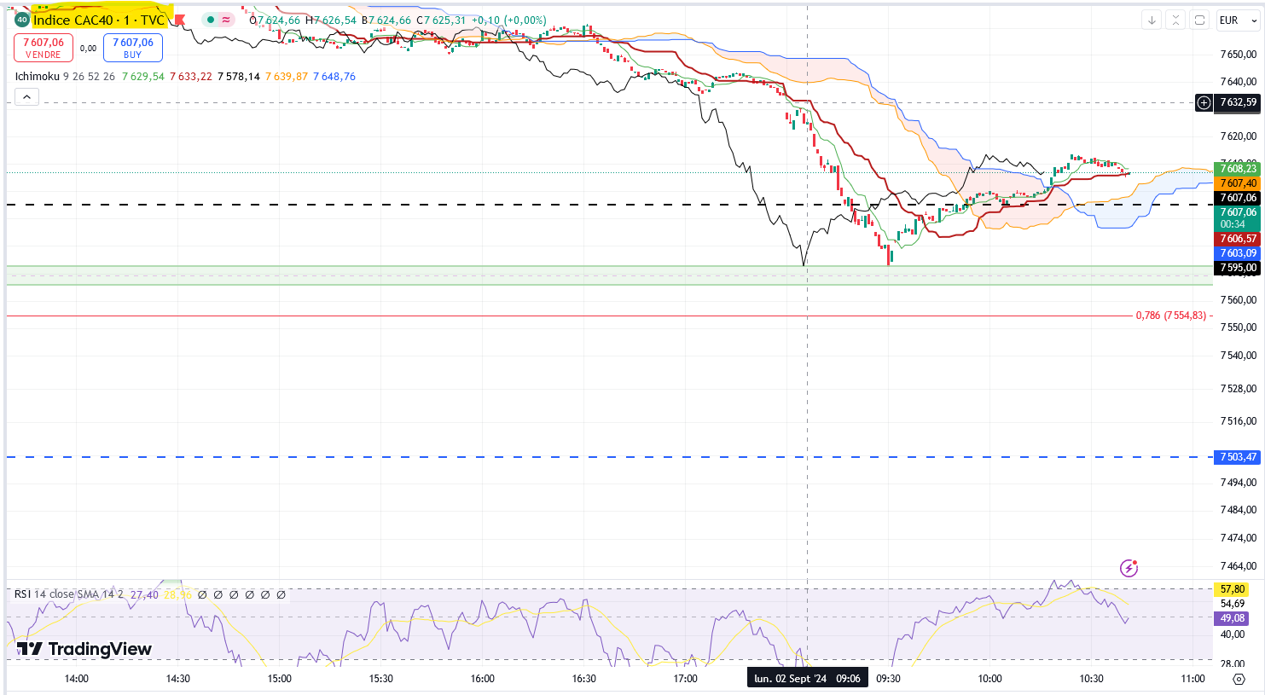The width and height of the screenshot is (1265, 695).
Task: Click the Fibonacci 0,786 (7 554,83) level label
Action: tap(1170, 316)
